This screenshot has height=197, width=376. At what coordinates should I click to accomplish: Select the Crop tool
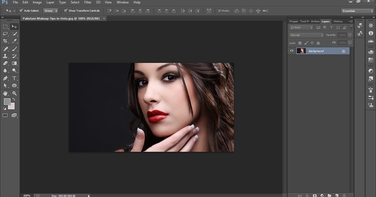pyautogui.click(x=5, y=41)
